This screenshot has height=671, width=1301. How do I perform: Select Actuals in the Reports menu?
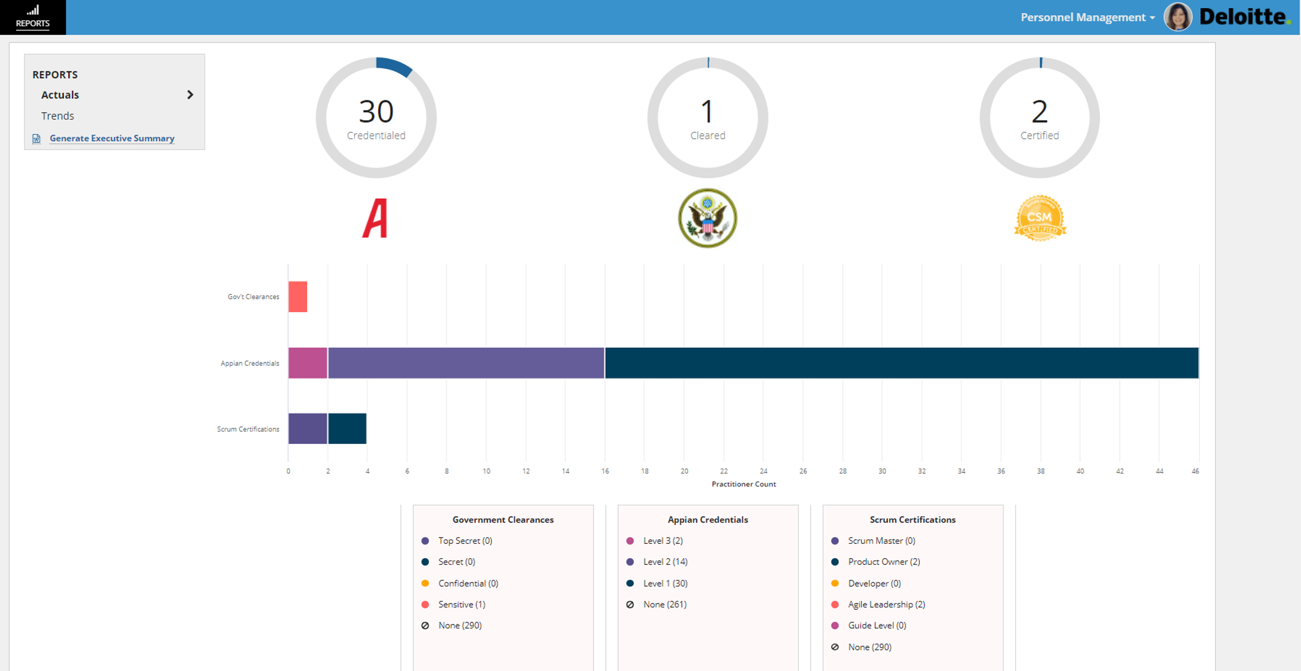(60, 95)
